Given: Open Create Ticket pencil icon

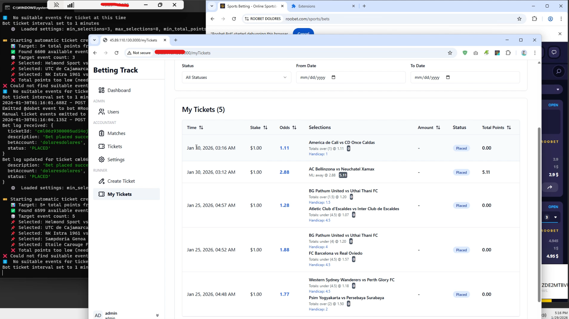Looking at the screenshot, I should point(101,181).
